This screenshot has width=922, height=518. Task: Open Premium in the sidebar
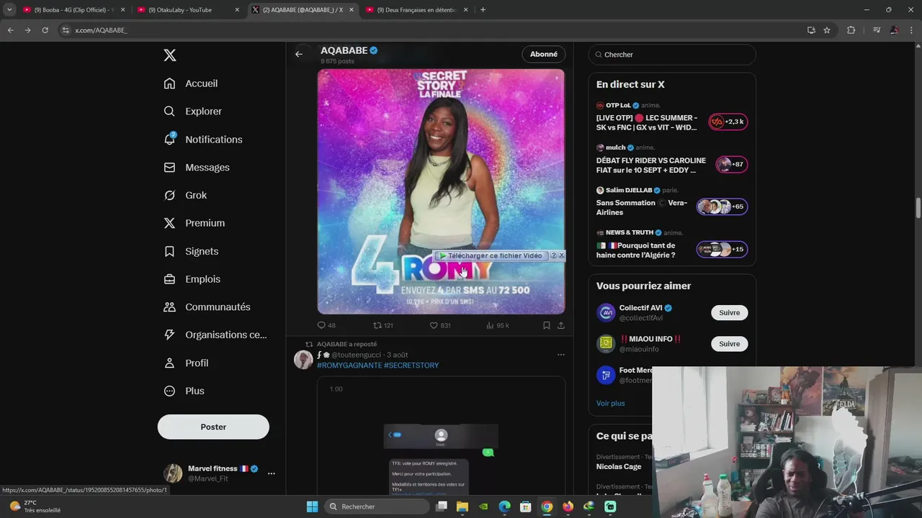[x=194, y=223]
